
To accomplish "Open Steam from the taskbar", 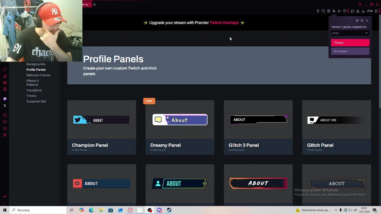I will tap(169, 210).
